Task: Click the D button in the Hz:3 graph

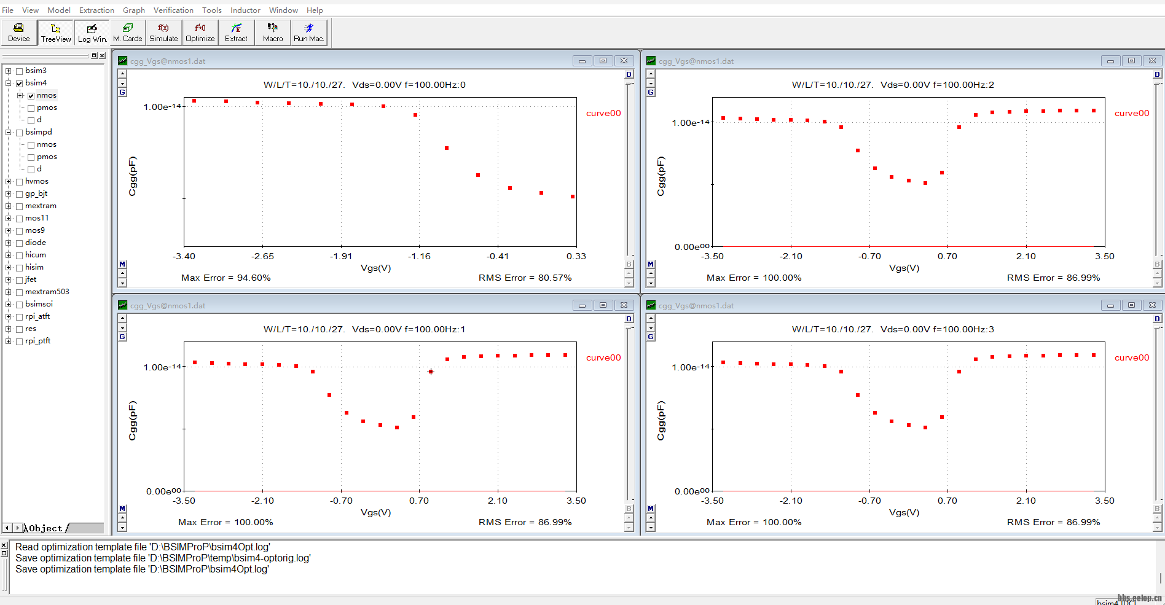Action: pyautogui.click(x=1157, y=319)
